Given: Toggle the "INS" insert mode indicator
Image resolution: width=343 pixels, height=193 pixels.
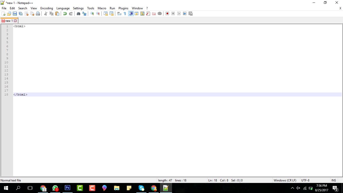Looking at the screenshot, I should coord(334,180).
